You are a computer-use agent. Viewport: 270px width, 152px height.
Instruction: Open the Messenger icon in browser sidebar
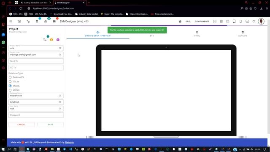pos(3,35)
